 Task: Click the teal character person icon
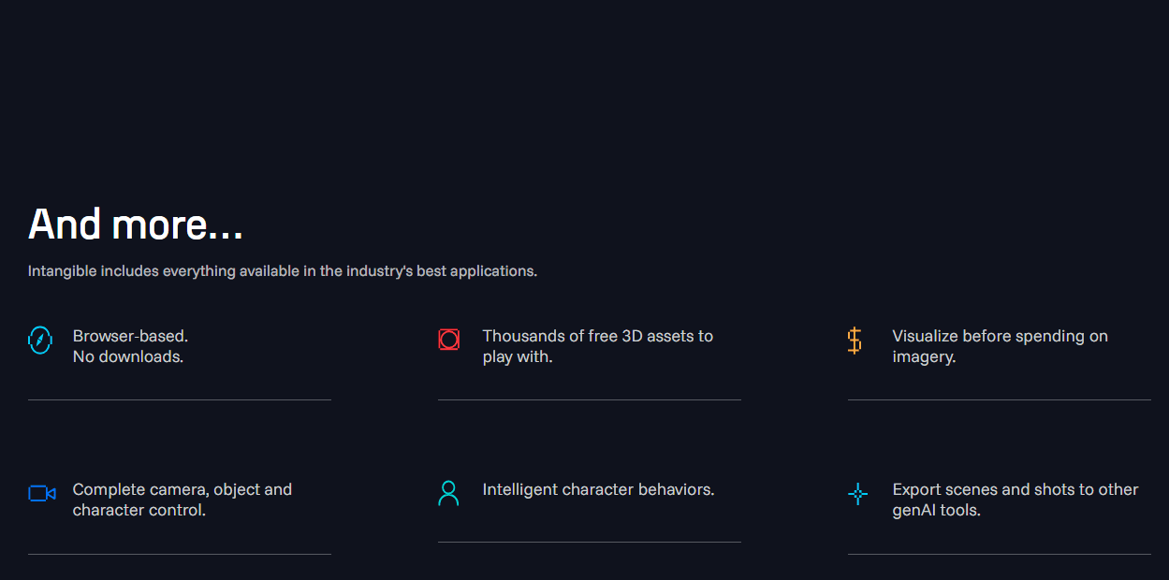(449, 493)
